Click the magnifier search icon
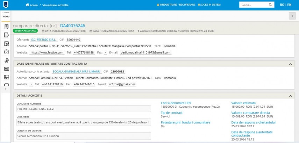 (x=270, y=5)
